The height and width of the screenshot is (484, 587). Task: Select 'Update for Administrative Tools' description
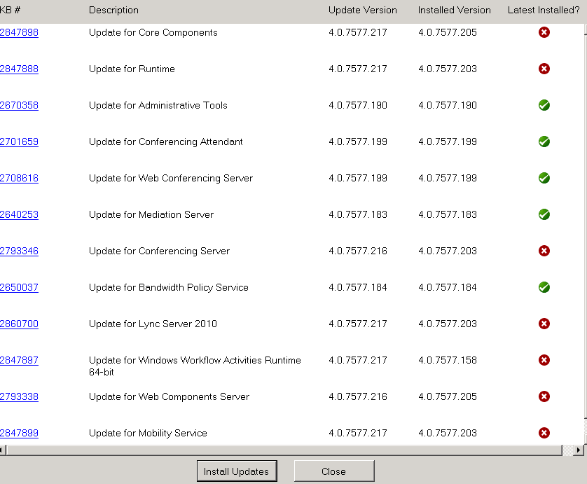point(158,105)
